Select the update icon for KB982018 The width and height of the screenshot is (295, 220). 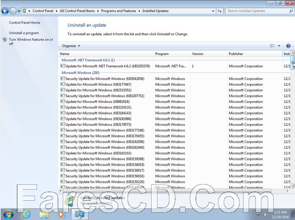pyautogui.click(x=62, y=101)
